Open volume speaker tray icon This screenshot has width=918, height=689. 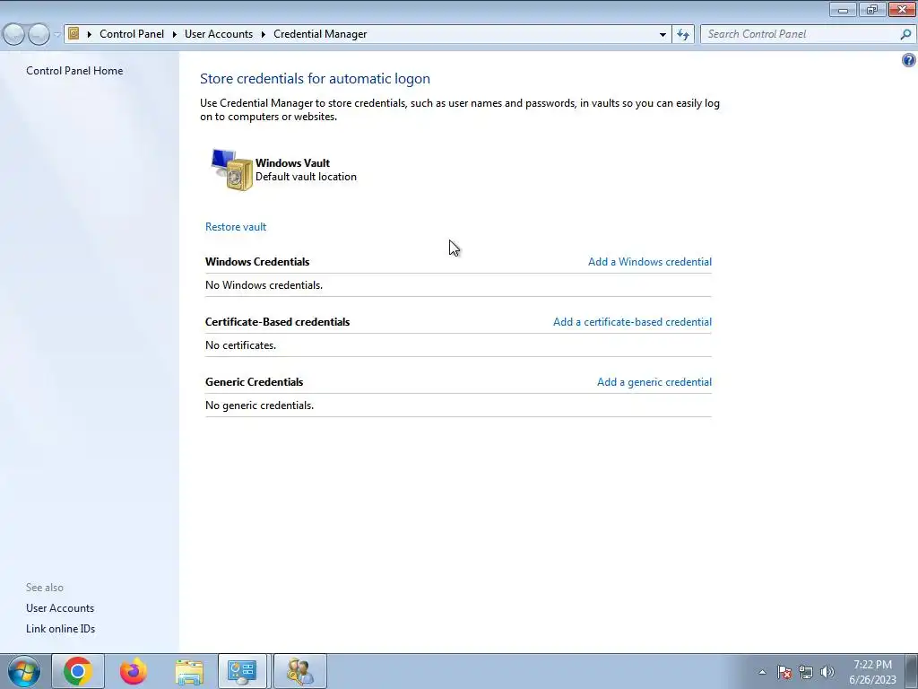point(827,672)
